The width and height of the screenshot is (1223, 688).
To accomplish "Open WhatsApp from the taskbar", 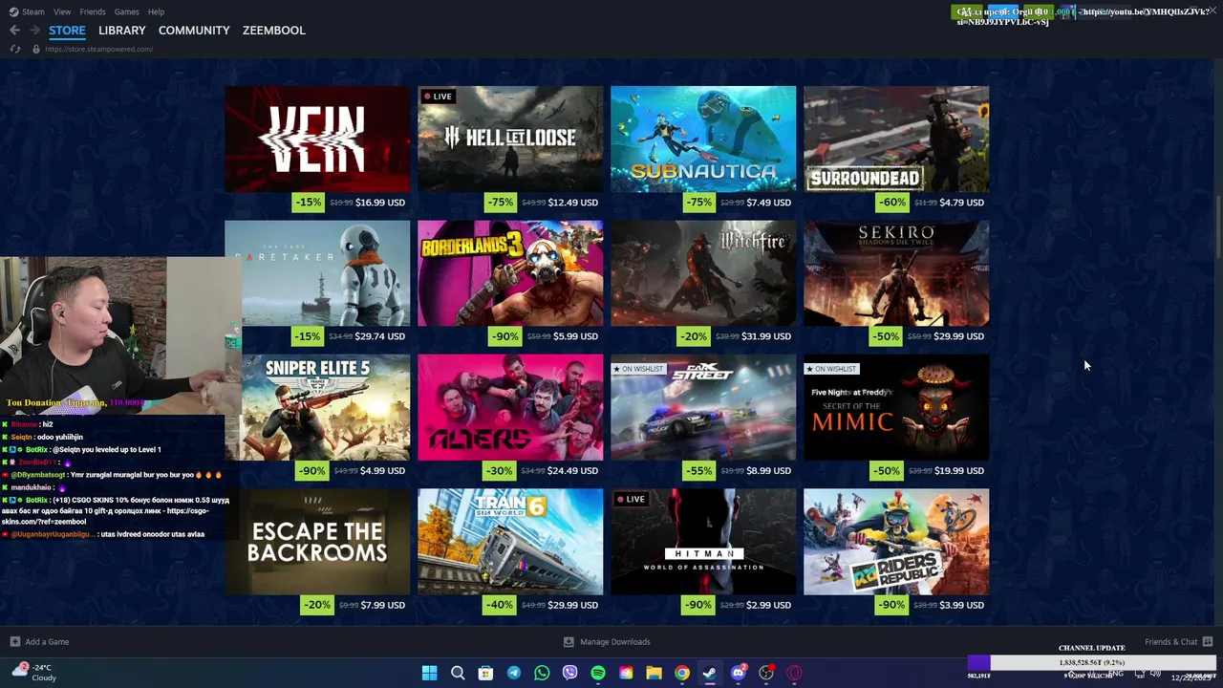I will coord(542,673).
